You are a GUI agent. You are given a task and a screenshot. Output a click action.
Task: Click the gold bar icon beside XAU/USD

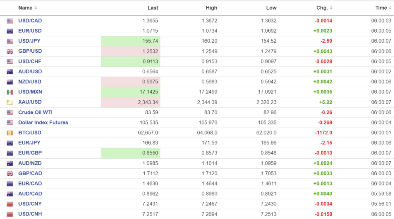pyautogui.click(x=10, y=102)
